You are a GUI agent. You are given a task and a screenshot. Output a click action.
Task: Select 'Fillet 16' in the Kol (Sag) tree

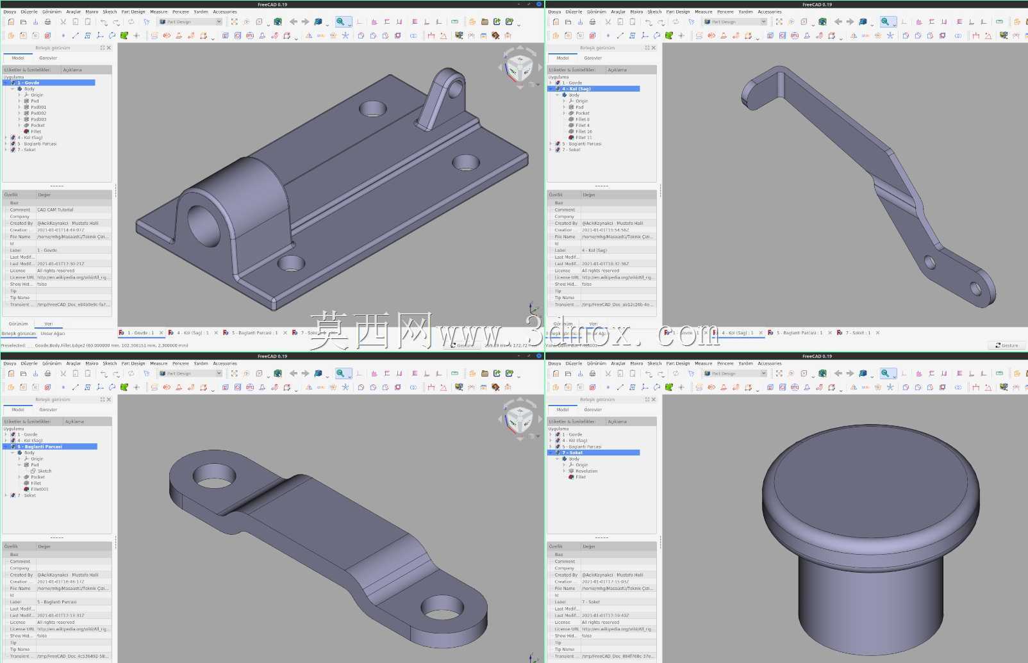click(583, 131)
